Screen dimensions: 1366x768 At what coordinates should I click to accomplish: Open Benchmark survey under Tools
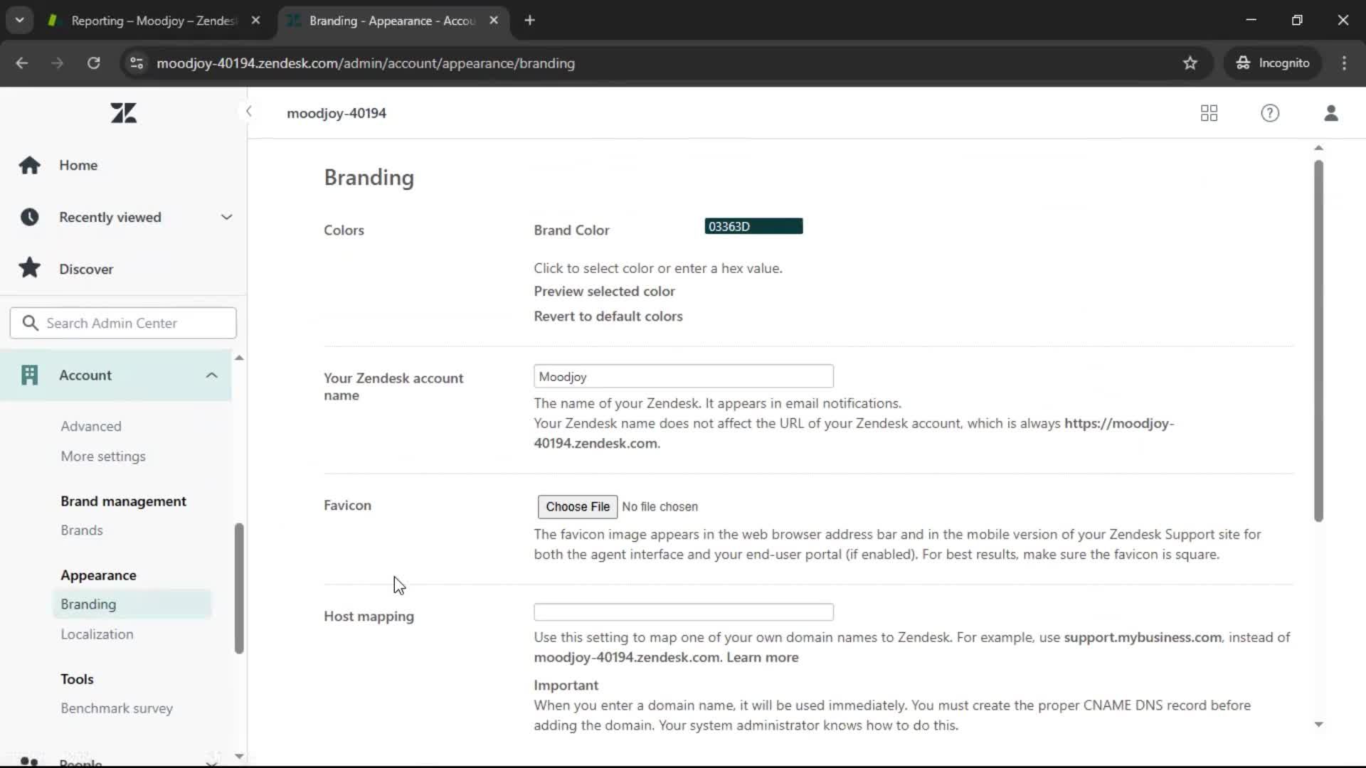point(117,708)
